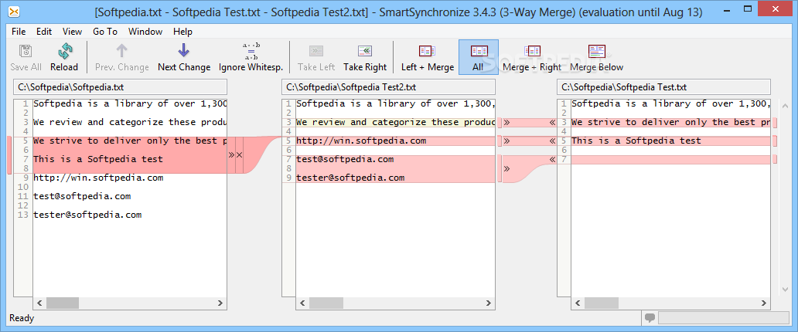The image size is (798, 332).
Task: Click the C:\Softpedia\Softpedia Test2.txt path field
Action: (x=388, y=87)
